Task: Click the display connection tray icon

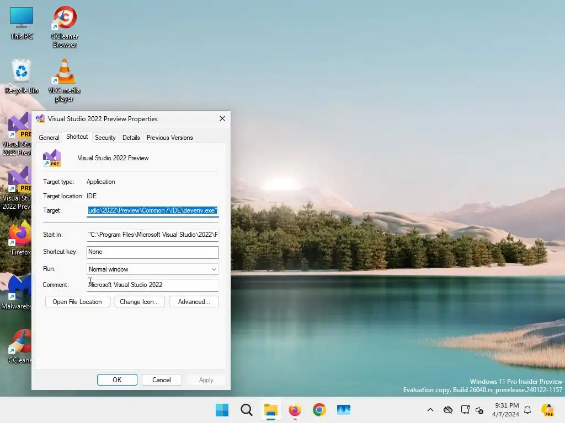Action: coord(465,410)
